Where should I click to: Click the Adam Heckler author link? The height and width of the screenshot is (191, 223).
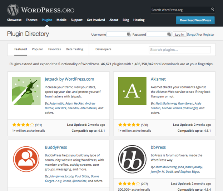click(x=75, y=103)
